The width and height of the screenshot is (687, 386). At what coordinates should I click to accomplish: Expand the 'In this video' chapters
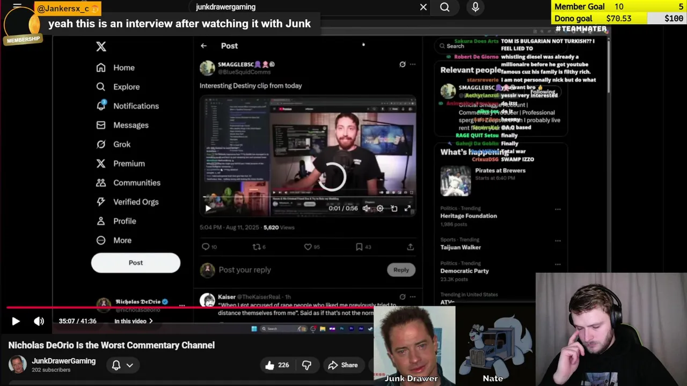point(134,321)
